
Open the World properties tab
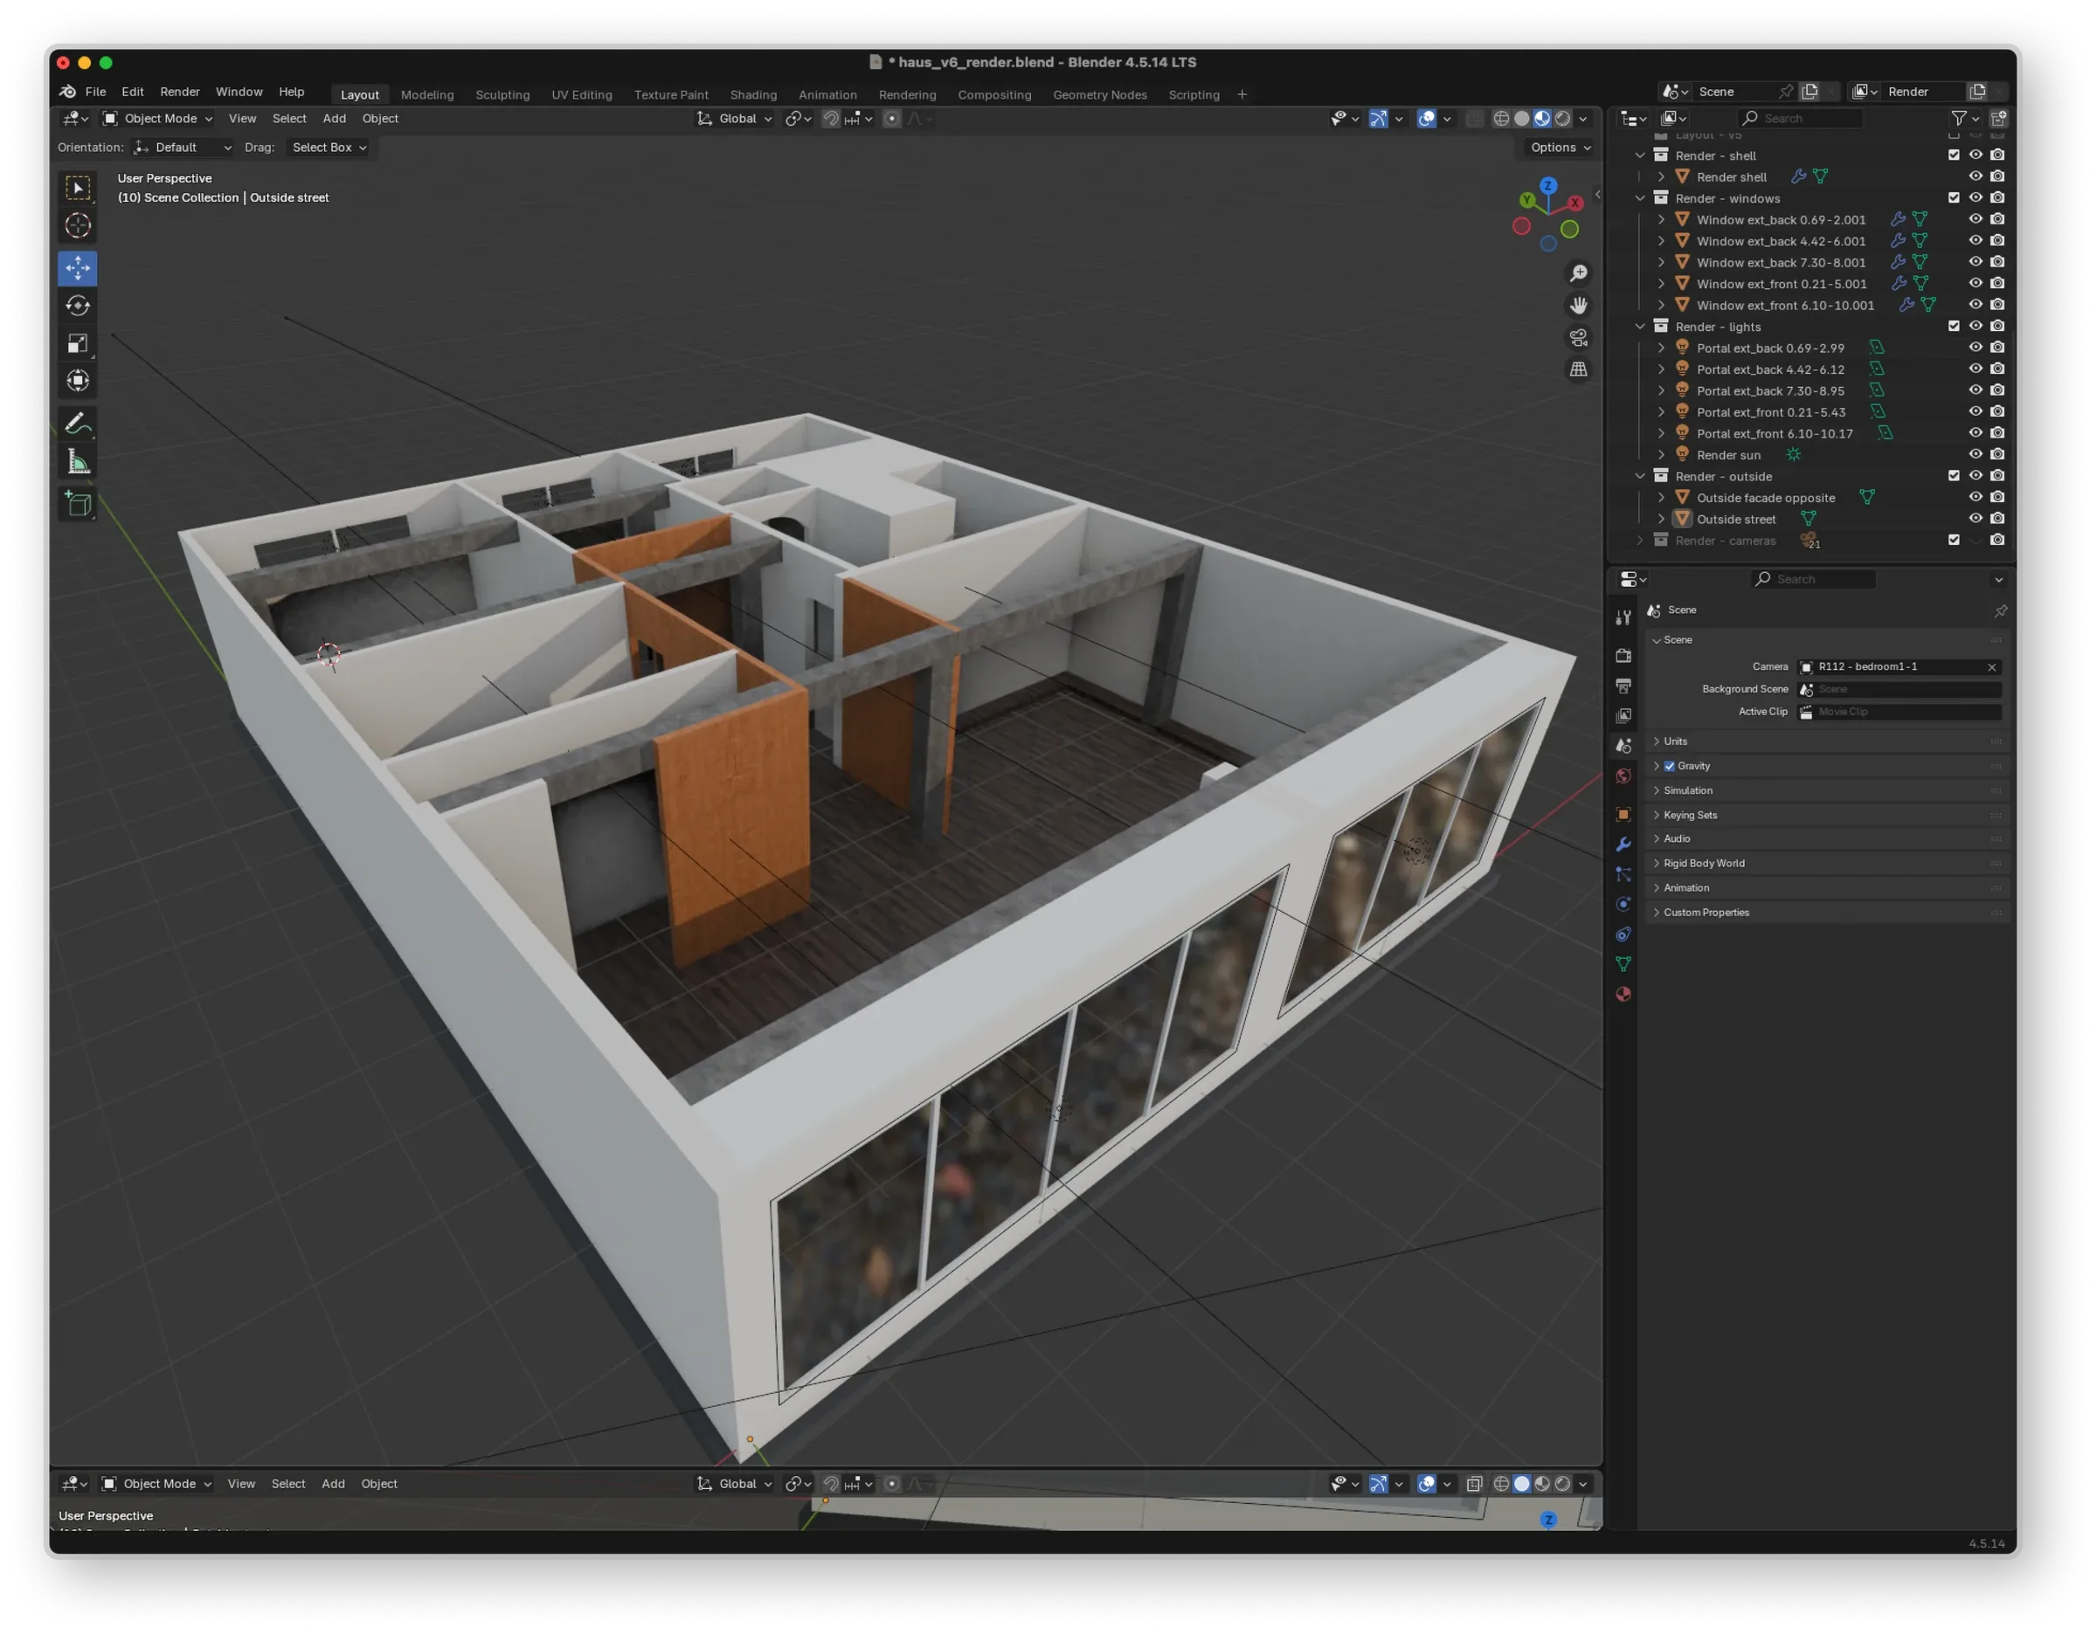1623,776
